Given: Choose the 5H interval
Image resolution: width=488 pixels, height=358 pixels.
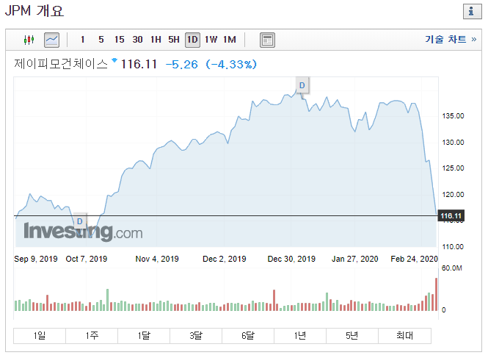Looking at the screenshot, I should [174, 40].
